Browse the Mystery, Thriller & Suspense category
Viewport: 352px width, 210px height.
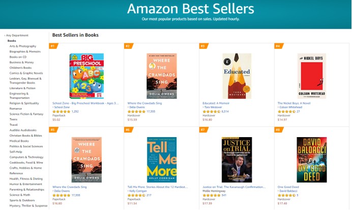click(x=28, y=206)
